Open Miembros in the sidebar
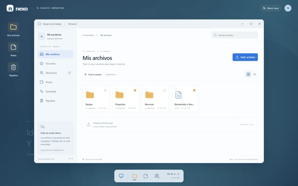The height and width of the screenshot is (186, 298). point(56,73)
